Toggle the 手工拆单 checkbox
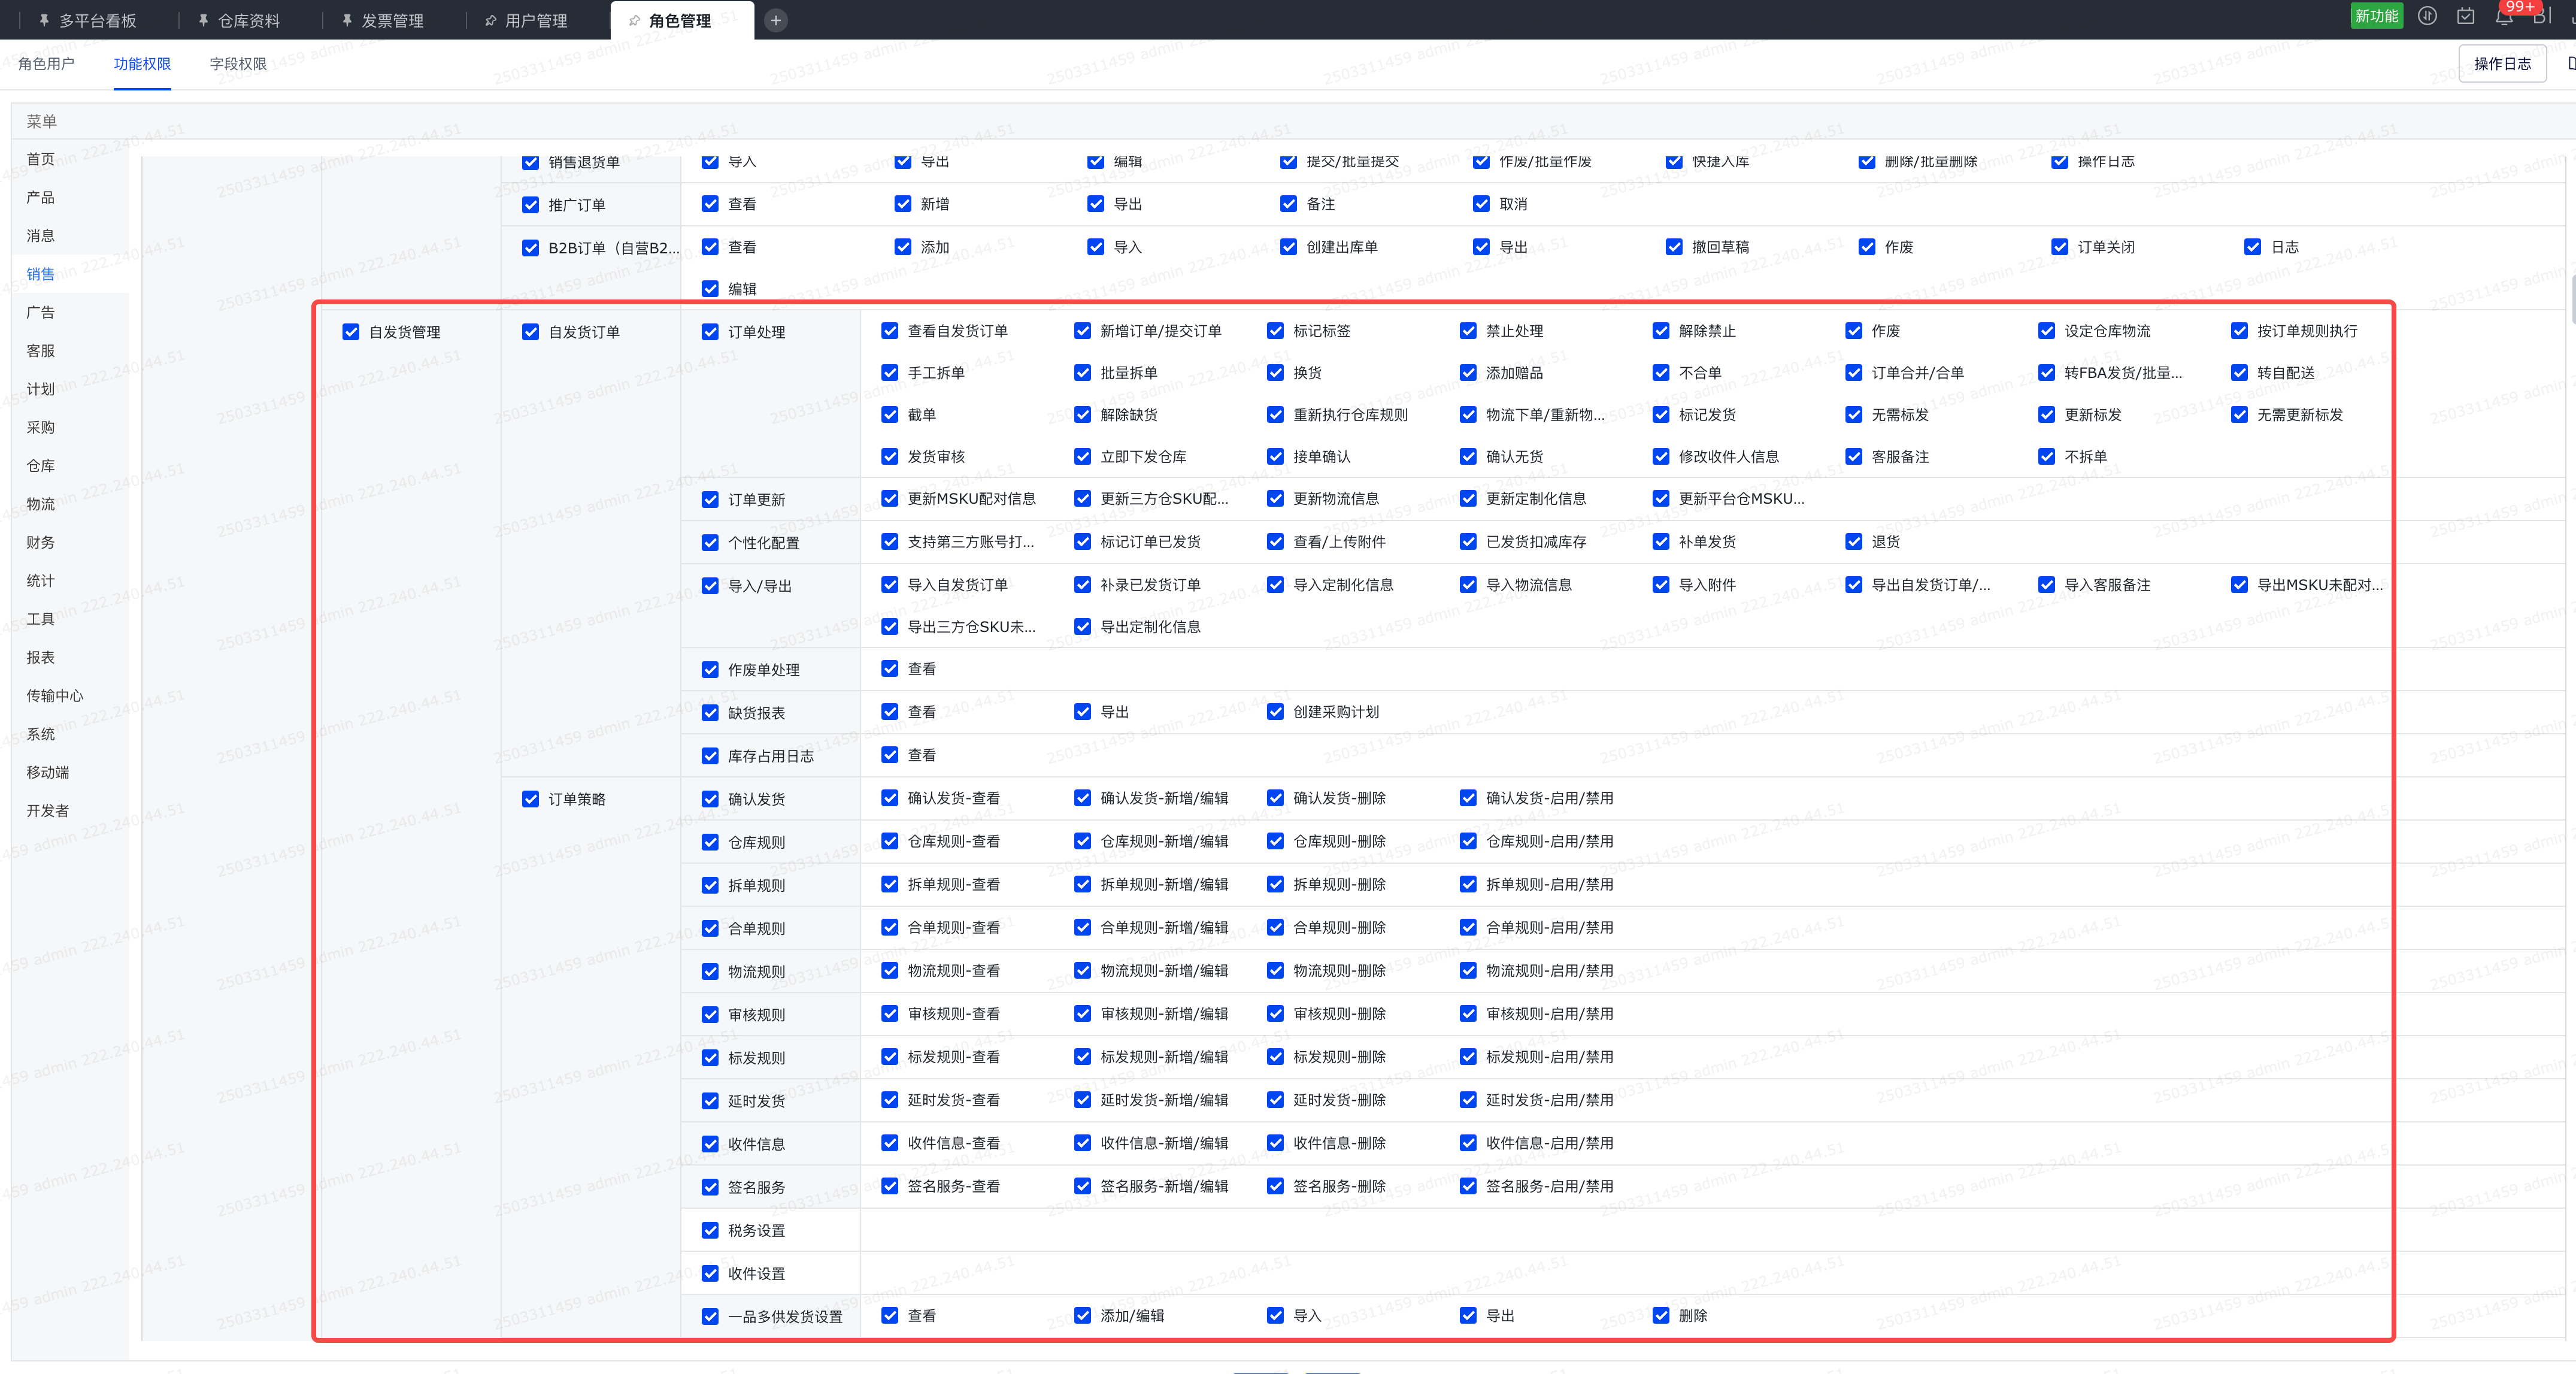 click(890, 373)
